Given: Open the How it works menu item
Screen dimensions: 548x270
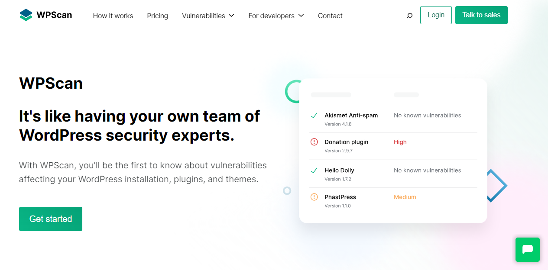Looking at the screenshot, I should pos(113,16).
